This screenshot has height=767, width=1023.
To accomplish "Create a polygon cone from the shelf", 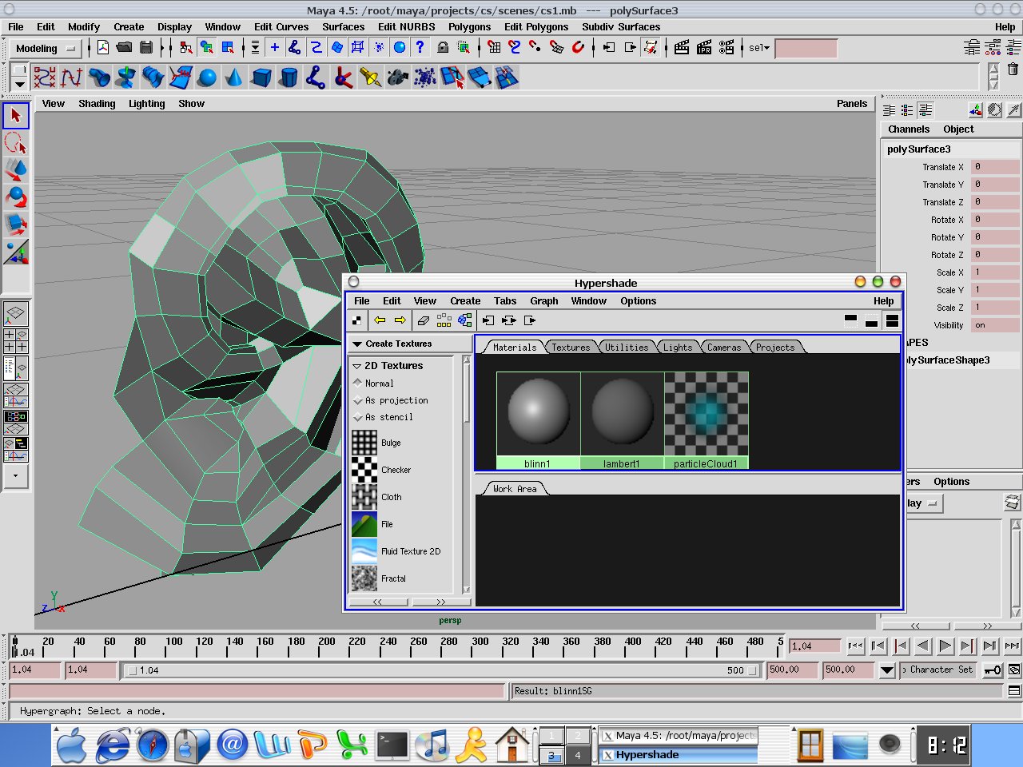I will tap(234, 77).
